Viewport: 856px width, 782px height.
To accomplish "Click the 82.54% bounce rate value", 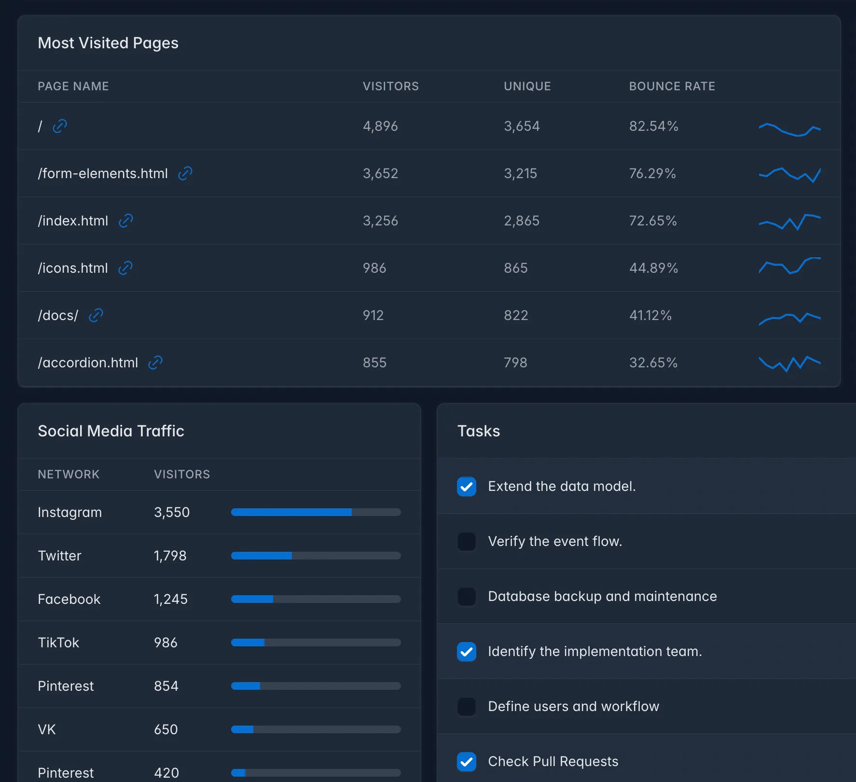I will click(x=654, y=126).
